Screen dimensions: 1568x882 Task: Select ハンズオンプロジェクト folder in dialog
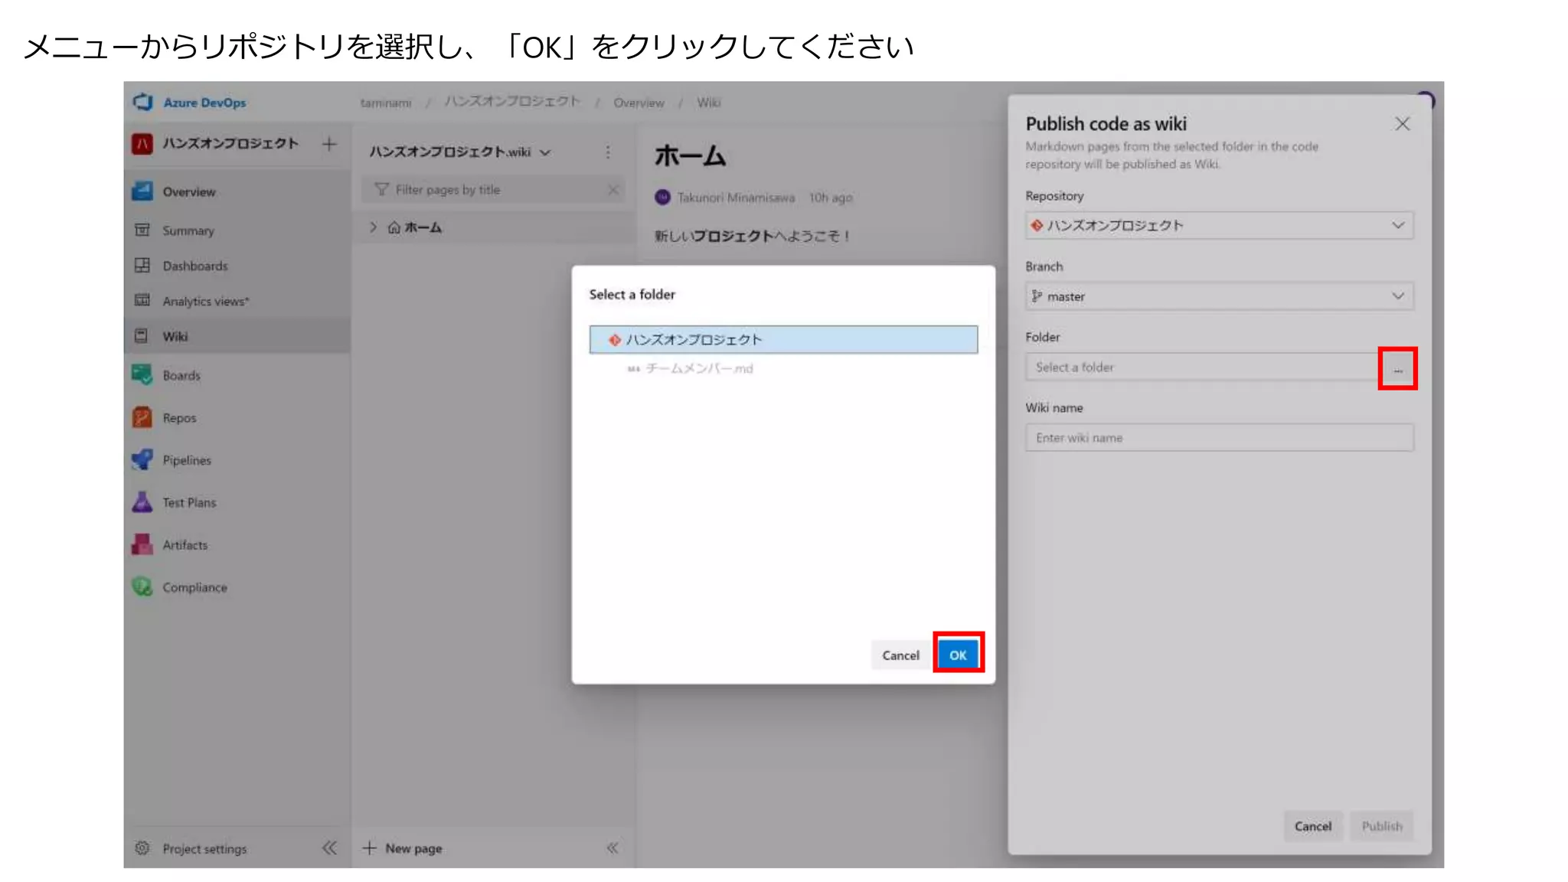(783, 339)
